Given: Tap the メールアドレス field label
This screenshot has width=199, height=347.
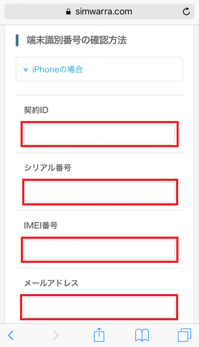Looking at the screenshot, I should click(51, 283).
